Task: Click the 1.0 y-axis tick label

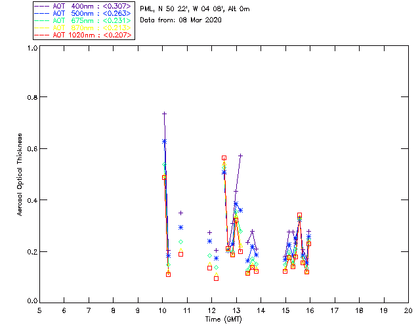Action: (x=32, y=48)
